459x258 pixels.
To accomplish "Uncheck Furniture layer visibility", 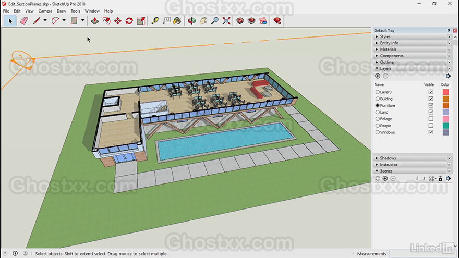I will 431,105.
